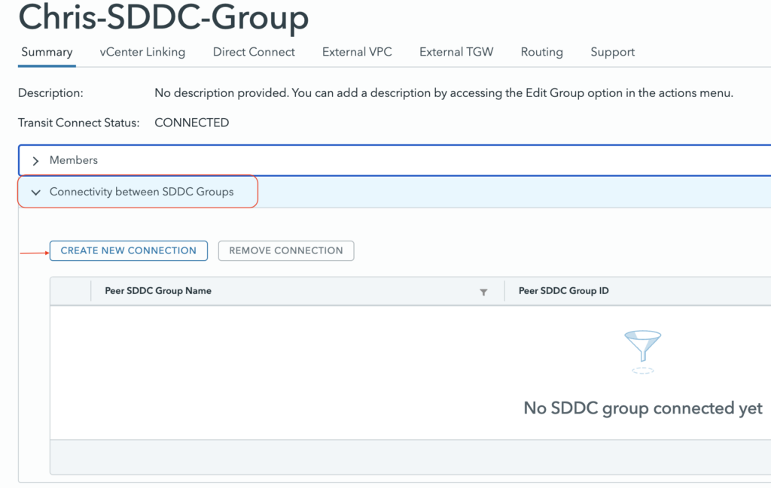Viewport: 771px width, 488px height.
Task: Open the External TGW tab
Action: (456, 52)
